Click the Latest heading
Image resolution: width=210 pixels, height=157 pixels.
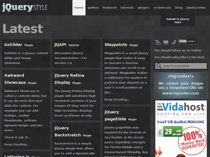click(23, 29)
